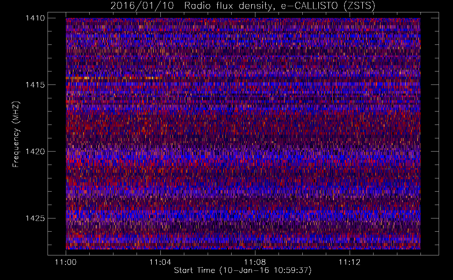Click the 11:00 time tick label
Image resolution: width=453 pixels, height=280 pixels.
tap(66, 262)
